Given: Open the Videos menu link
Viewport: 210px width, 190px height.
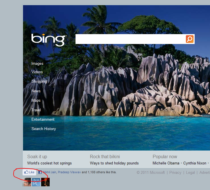Looking at the screenshot, I should [x=37, y=72].
